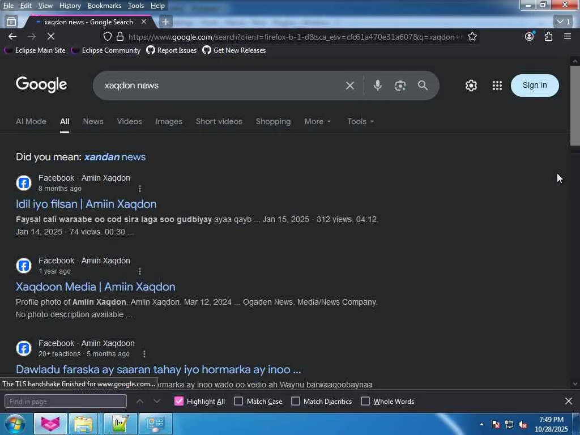Search by image with the camera icon

(400, 86)
